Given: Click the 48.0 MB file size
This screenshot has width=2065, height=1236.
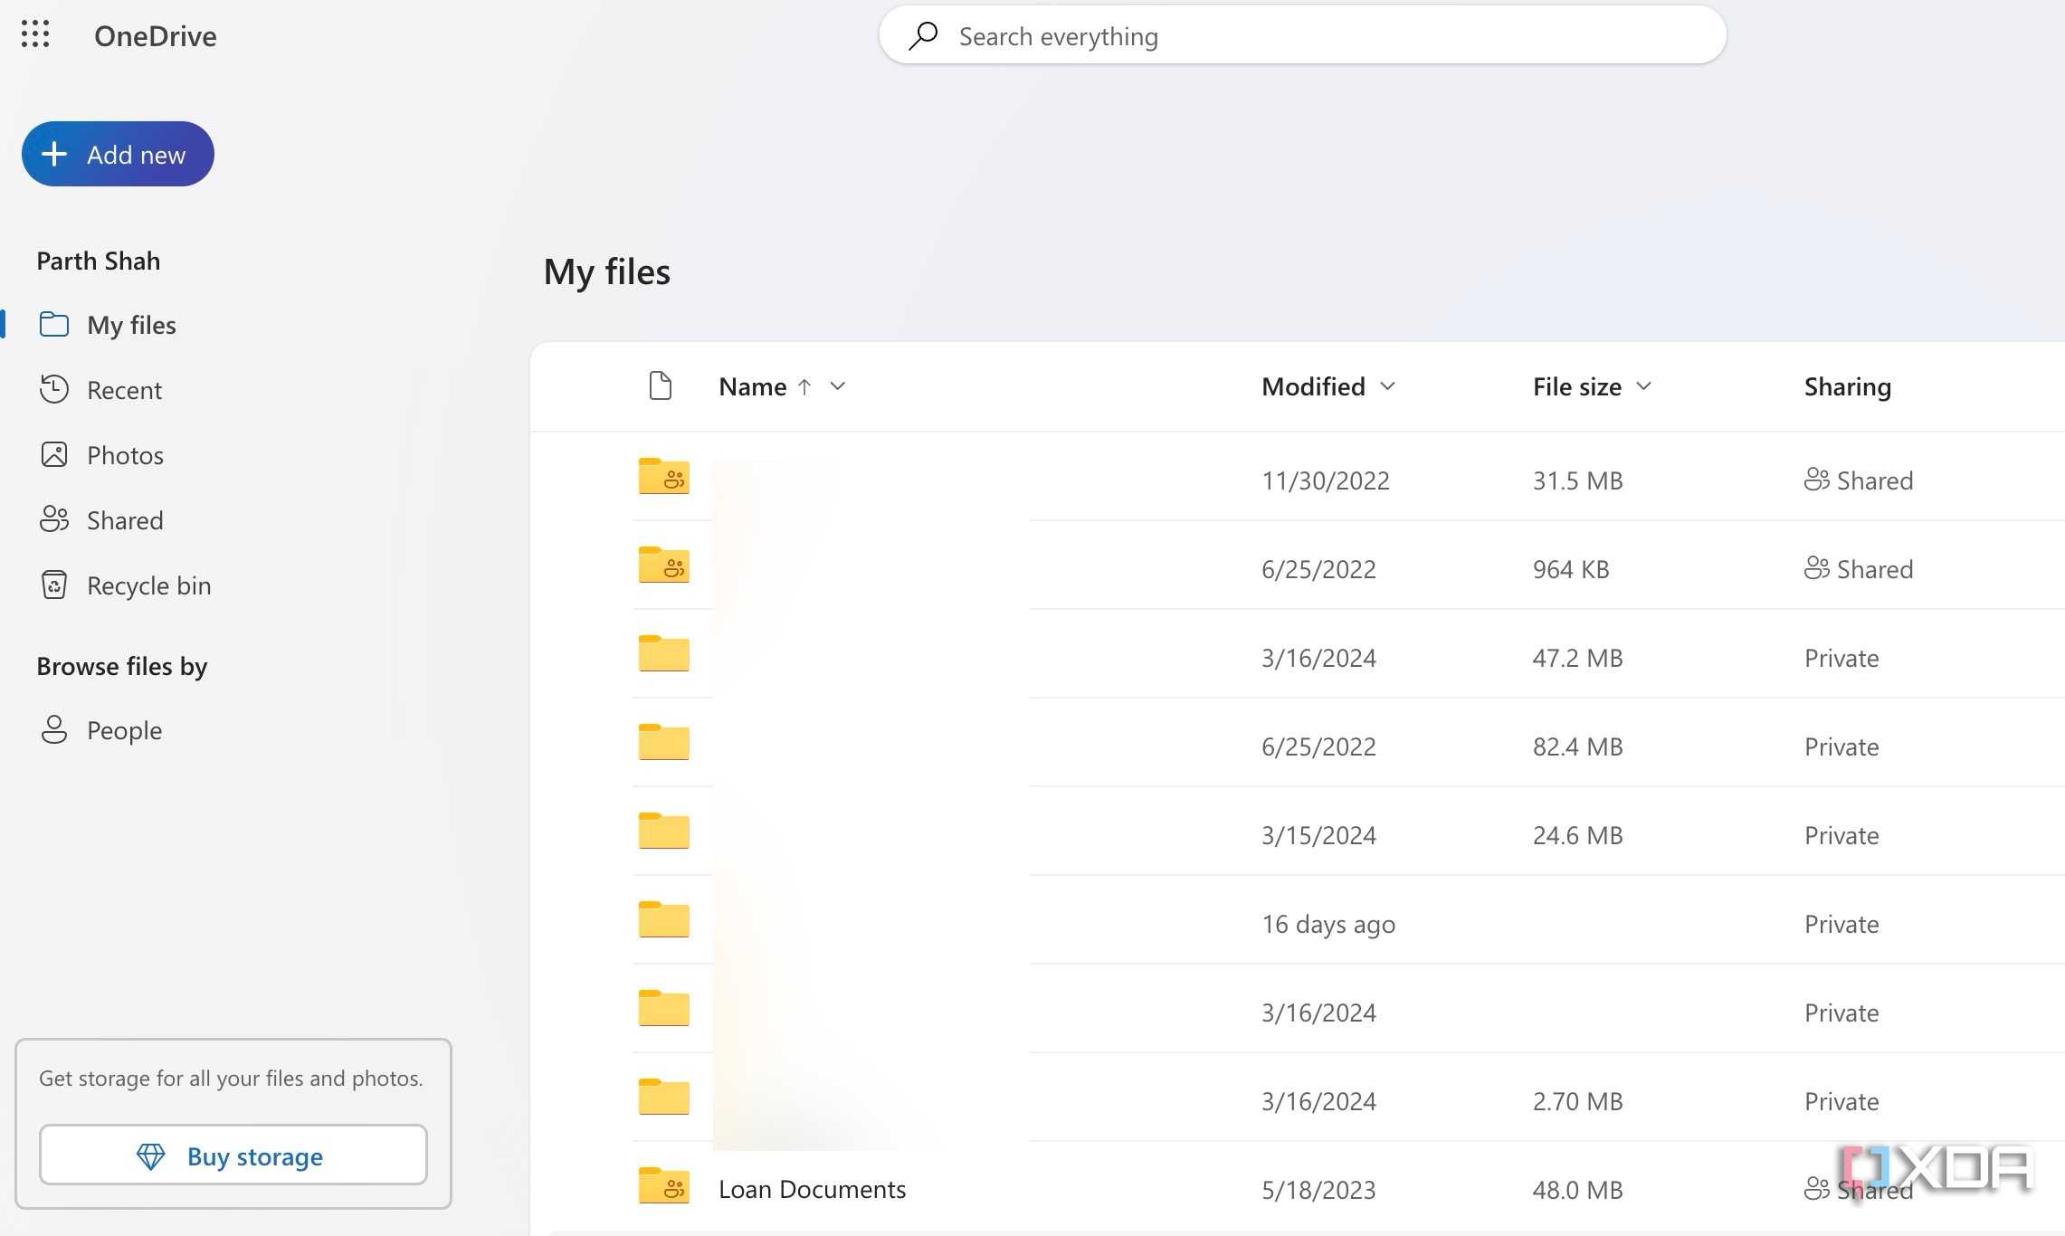Looking at the screenshot, I should (1577, 1190).
